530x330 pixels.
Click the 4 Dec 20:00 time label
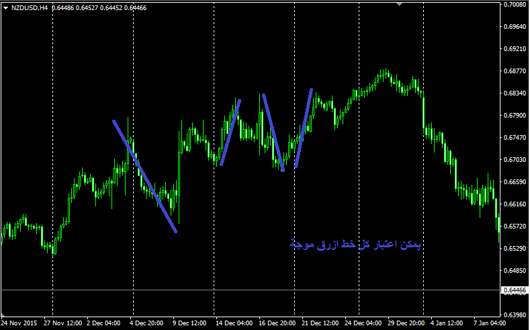146,323
